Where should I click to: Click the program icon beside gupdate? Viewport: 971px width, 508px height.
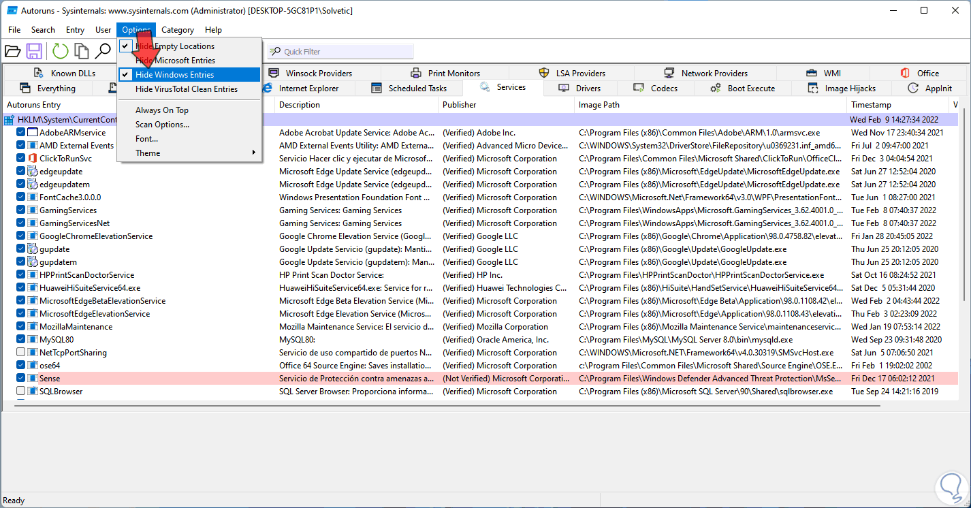pos(32,249)
